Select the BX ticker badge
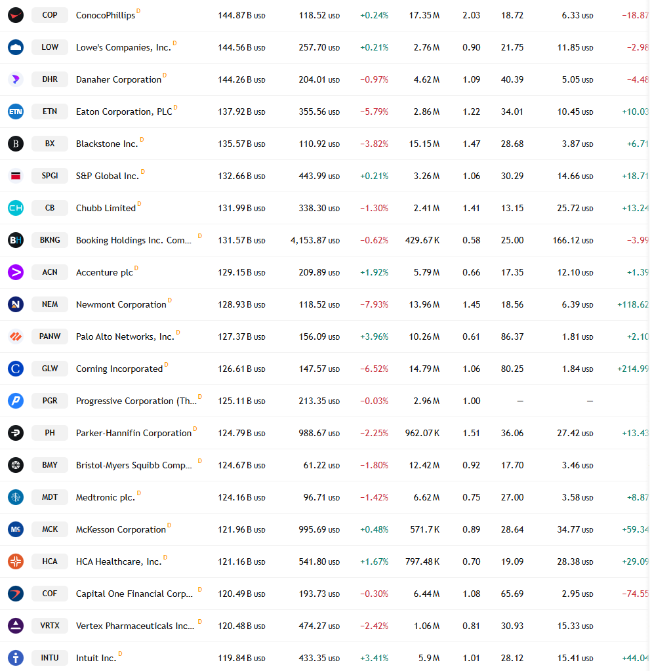The width and height of the screenshot is (650, 671). point(50,144)
